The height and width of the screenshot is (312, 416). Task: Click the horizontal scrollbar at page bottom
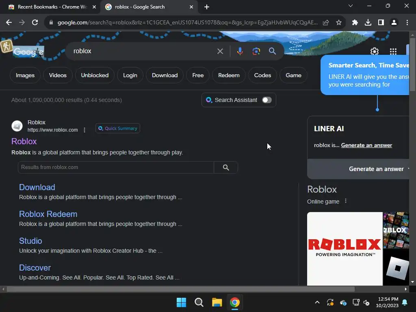coord(180,289)
